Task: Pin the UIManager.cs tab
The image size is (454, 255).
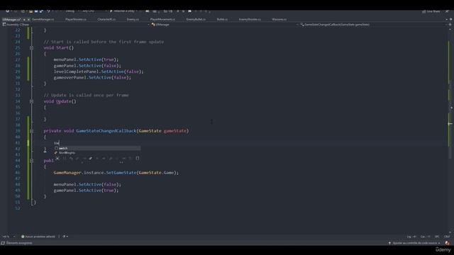Action: click(x=24, y=20)
